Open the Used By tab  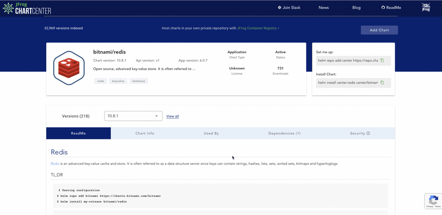click(211, 133)
